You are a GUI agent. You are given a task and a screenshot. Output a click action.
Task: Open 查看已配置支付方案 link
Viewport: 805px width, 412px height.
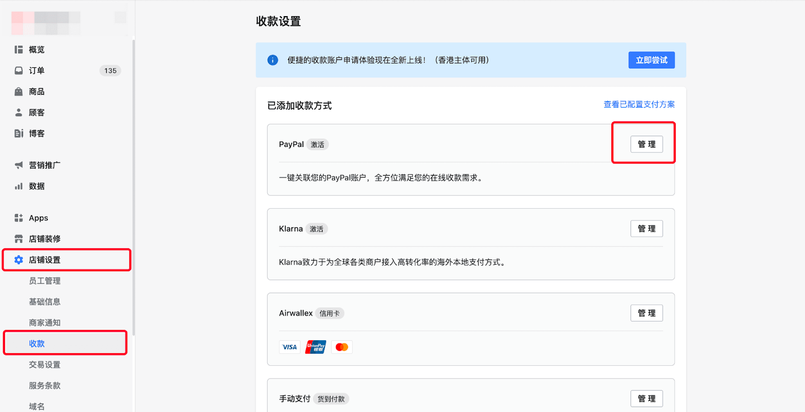point(639,104)
